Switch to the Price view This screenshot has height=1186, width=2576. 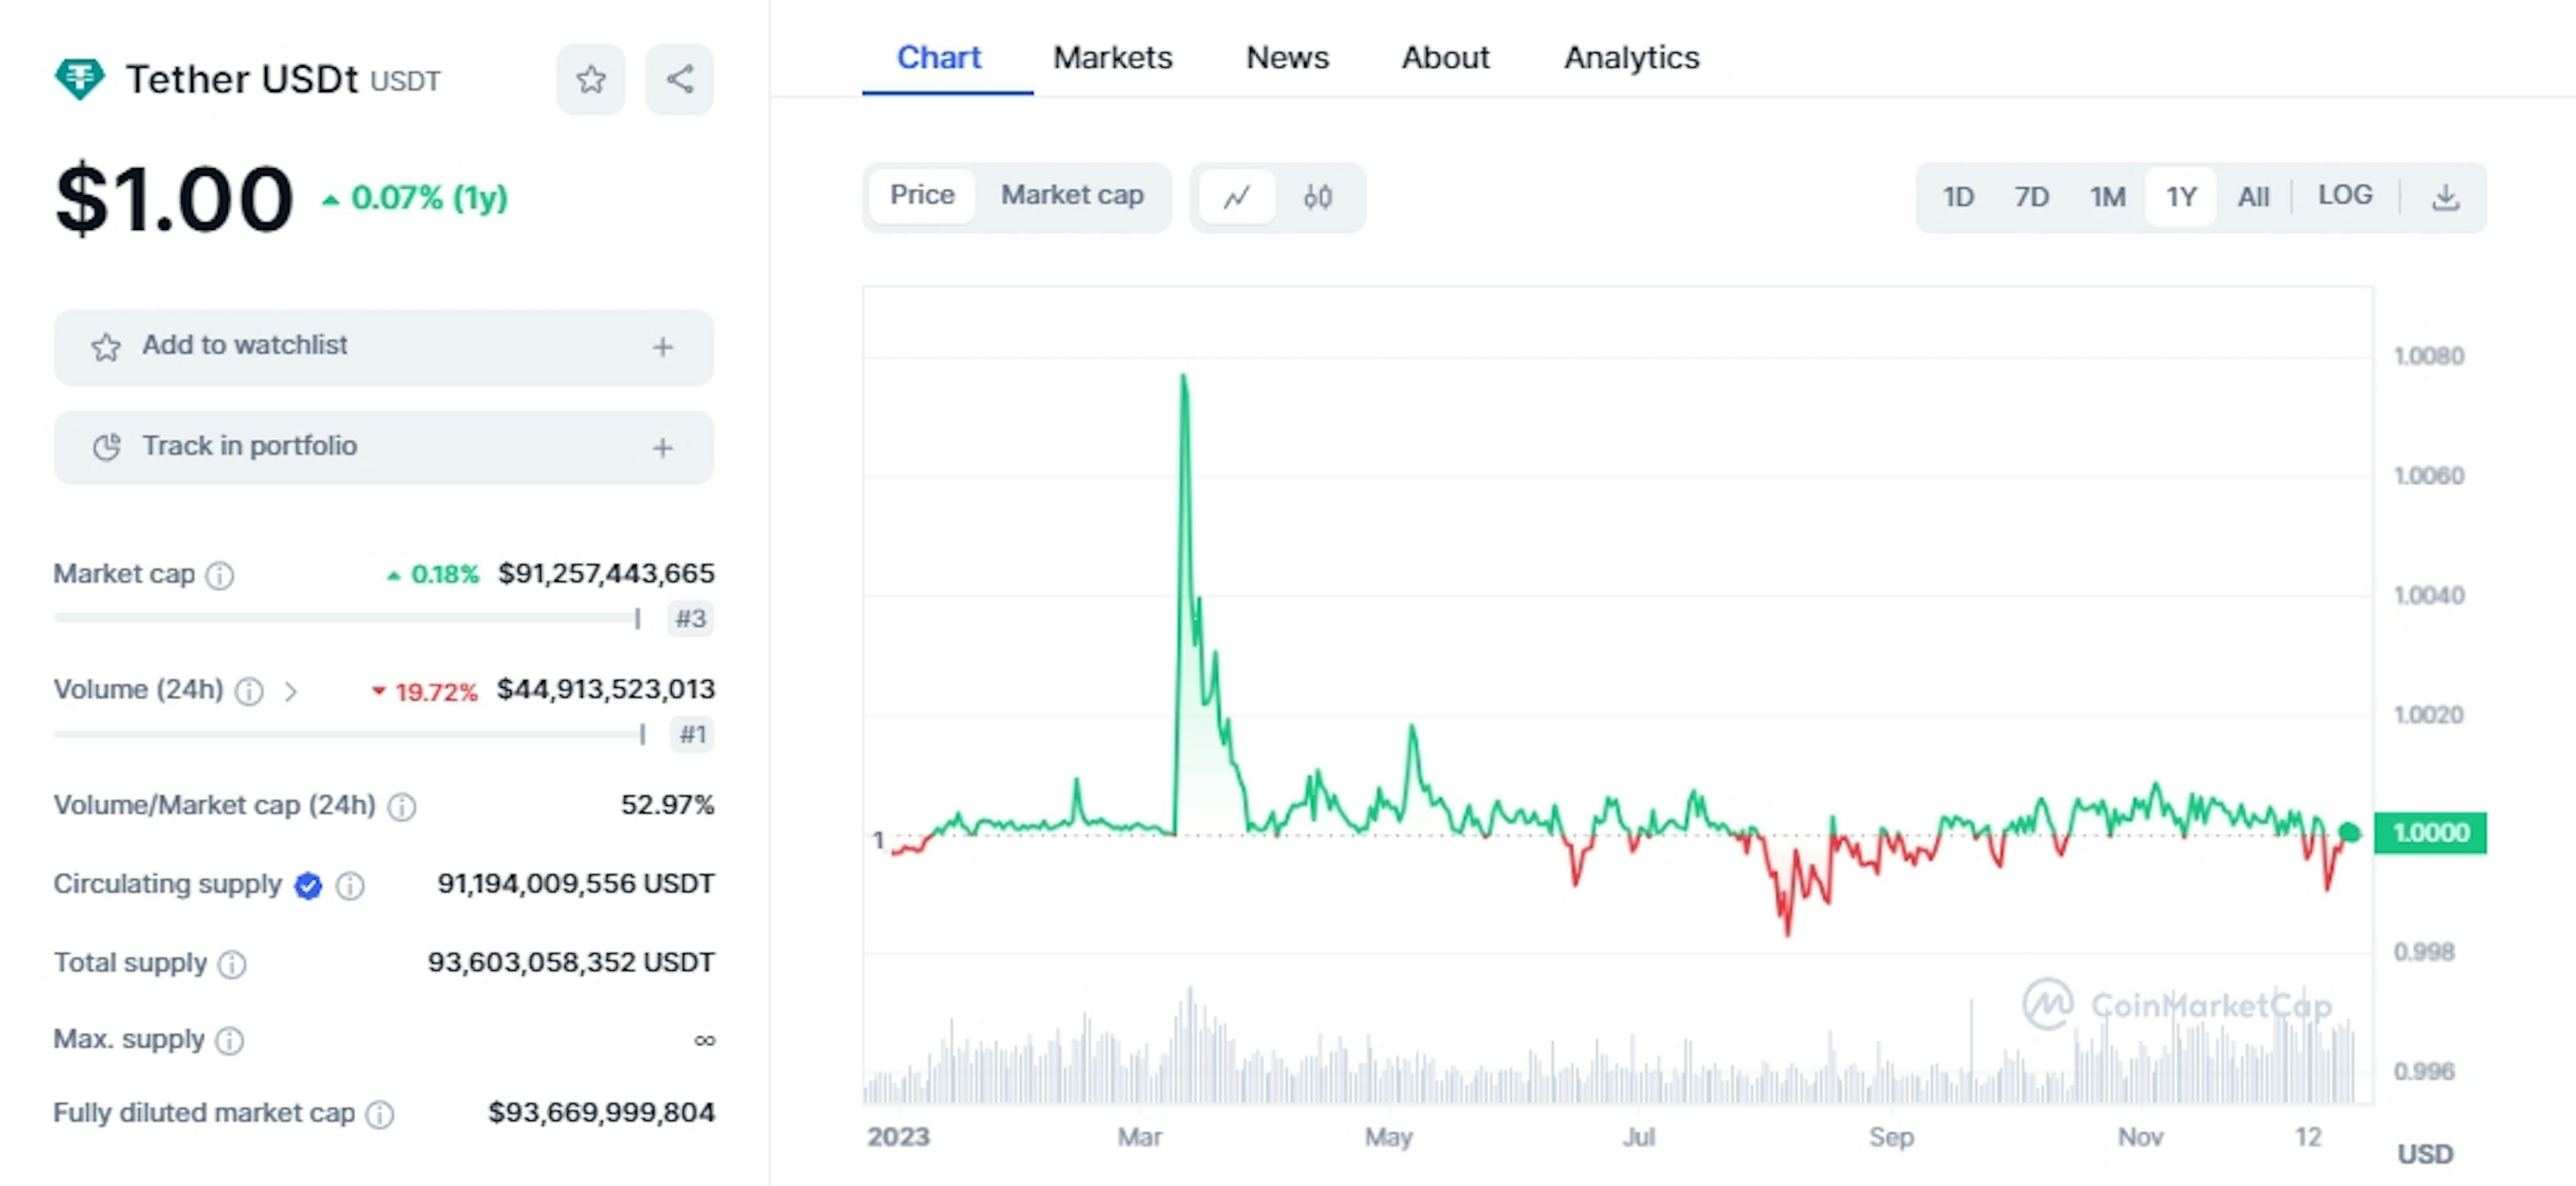[x=923, y=196]
